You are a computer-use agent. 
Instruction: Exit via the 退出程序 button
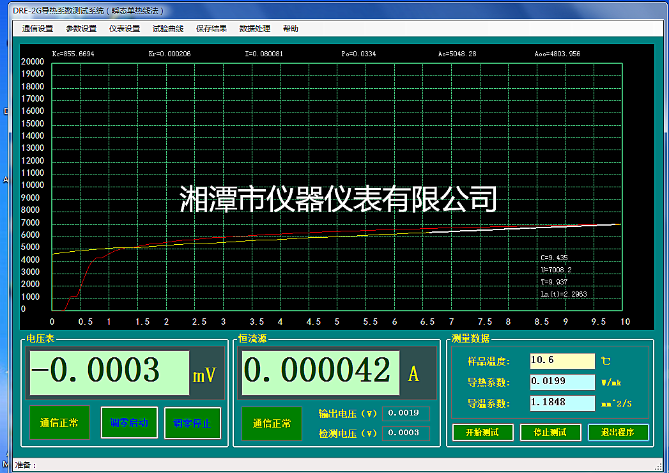coord(618,432)
